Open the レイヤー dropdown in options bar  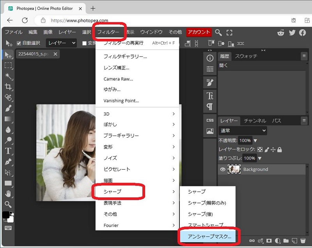pos(61,43)
